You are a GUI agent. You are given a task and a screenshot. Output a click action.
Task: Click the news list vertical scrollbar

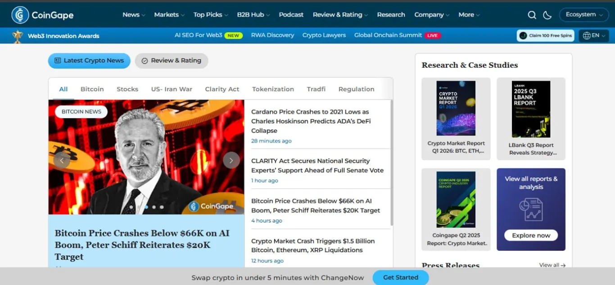(392, 162)
